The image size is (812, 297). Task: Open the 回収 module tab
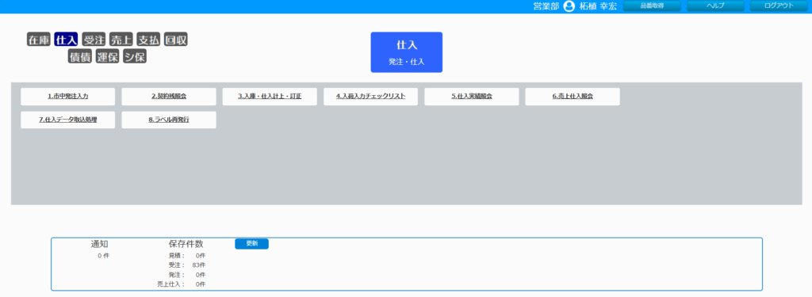click(x=175, y=40)
